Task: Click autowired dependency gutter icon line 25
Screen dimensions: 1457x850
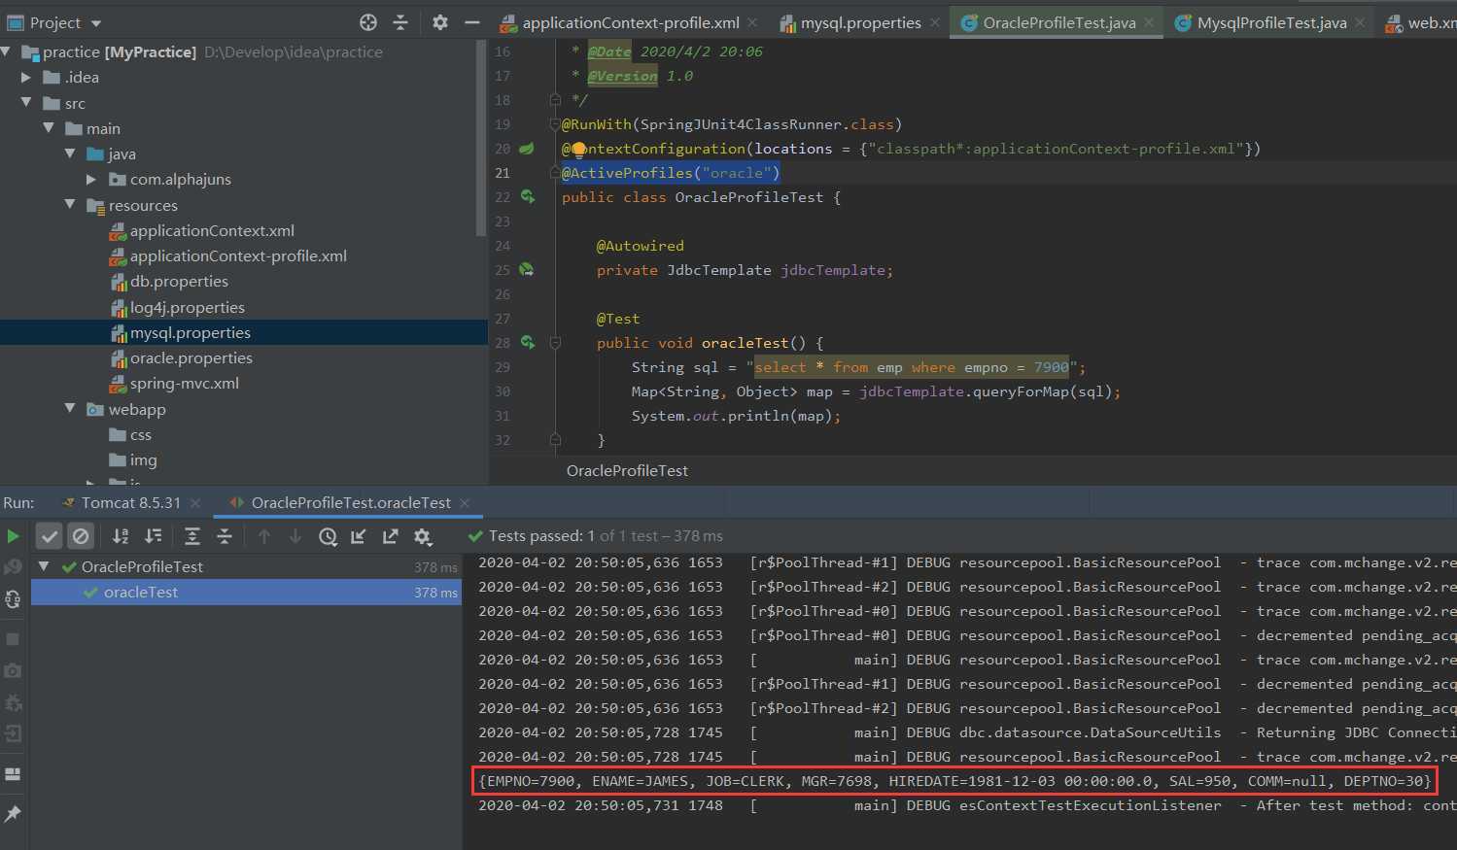Action: (527, 270)
